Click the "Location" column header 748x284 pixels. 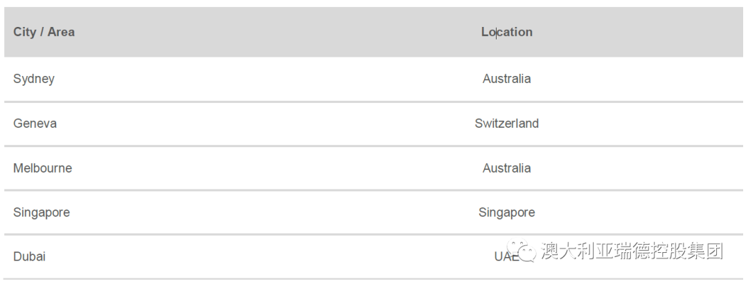507,32
